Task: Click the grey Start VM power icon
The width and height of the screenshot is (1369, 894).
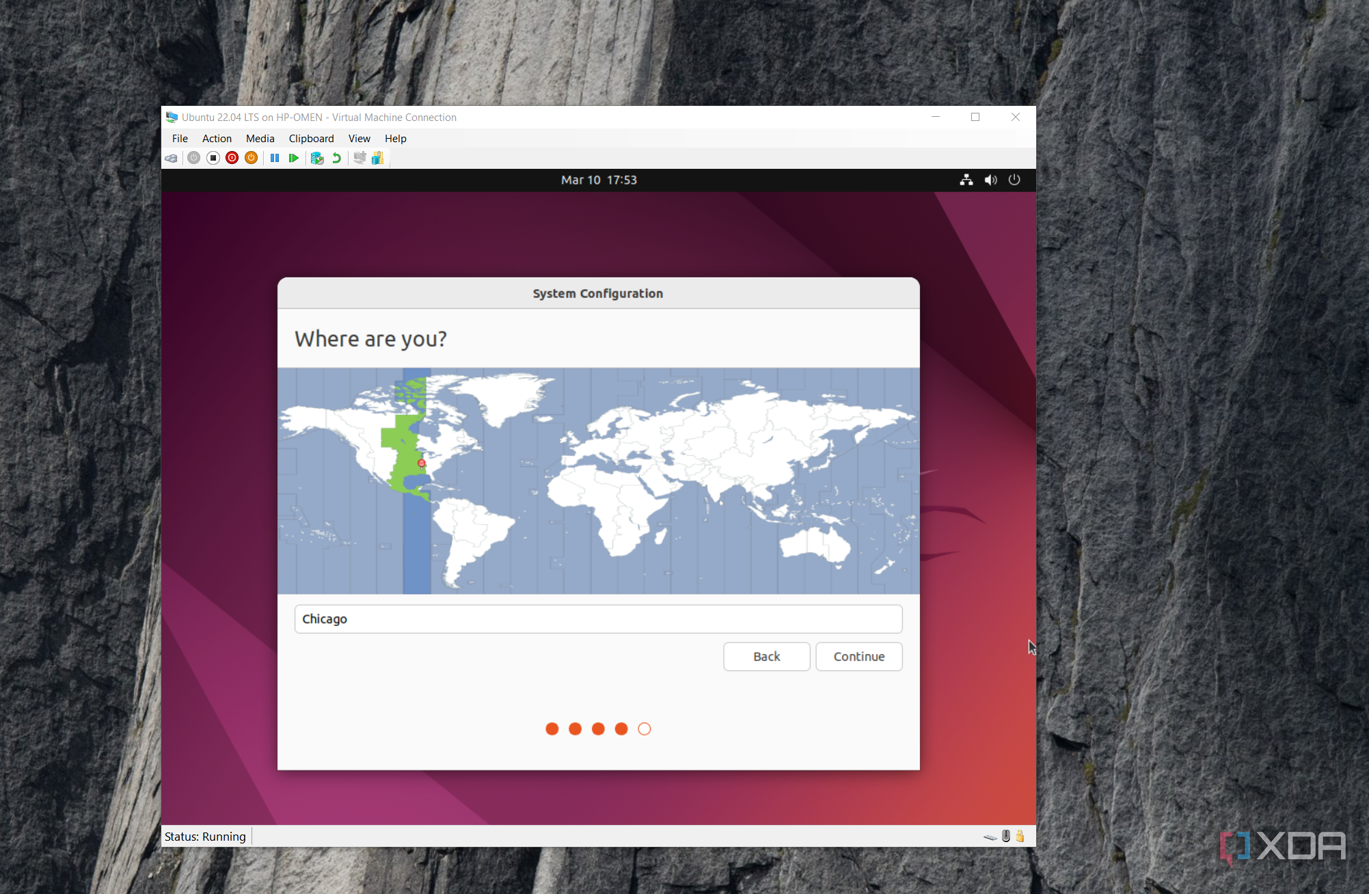Action: [194, 159]
